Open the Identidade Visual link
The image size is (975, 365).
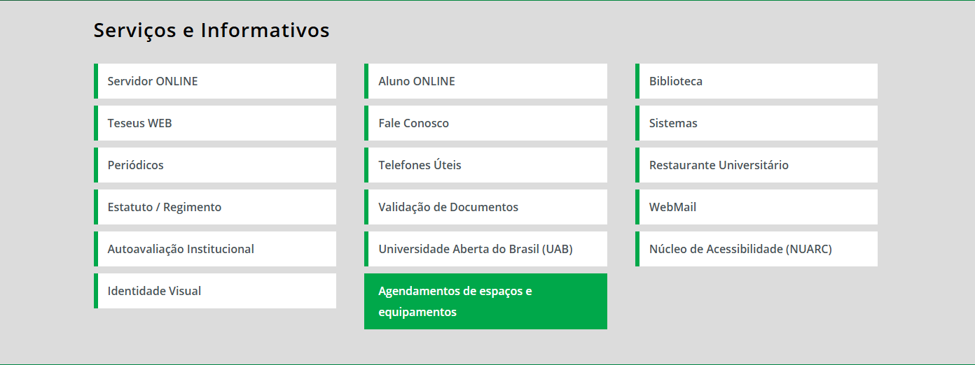click(154, 291)
